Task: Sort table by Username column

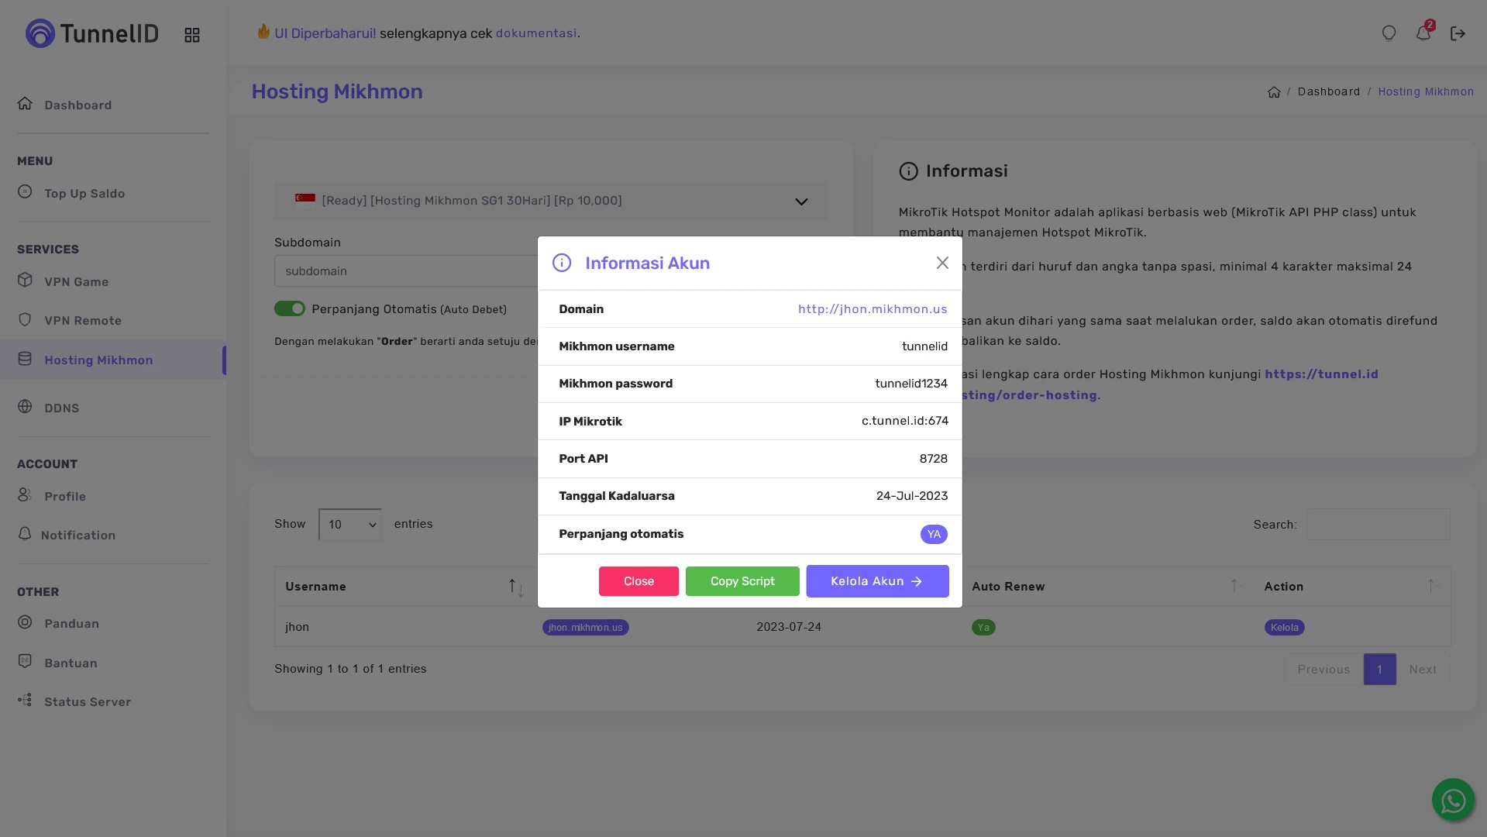Action: pos(401,587)
